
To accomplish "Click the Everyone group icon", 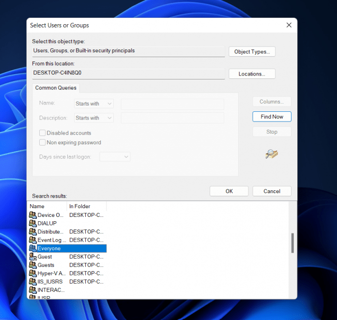I will (x=33, y=248).
